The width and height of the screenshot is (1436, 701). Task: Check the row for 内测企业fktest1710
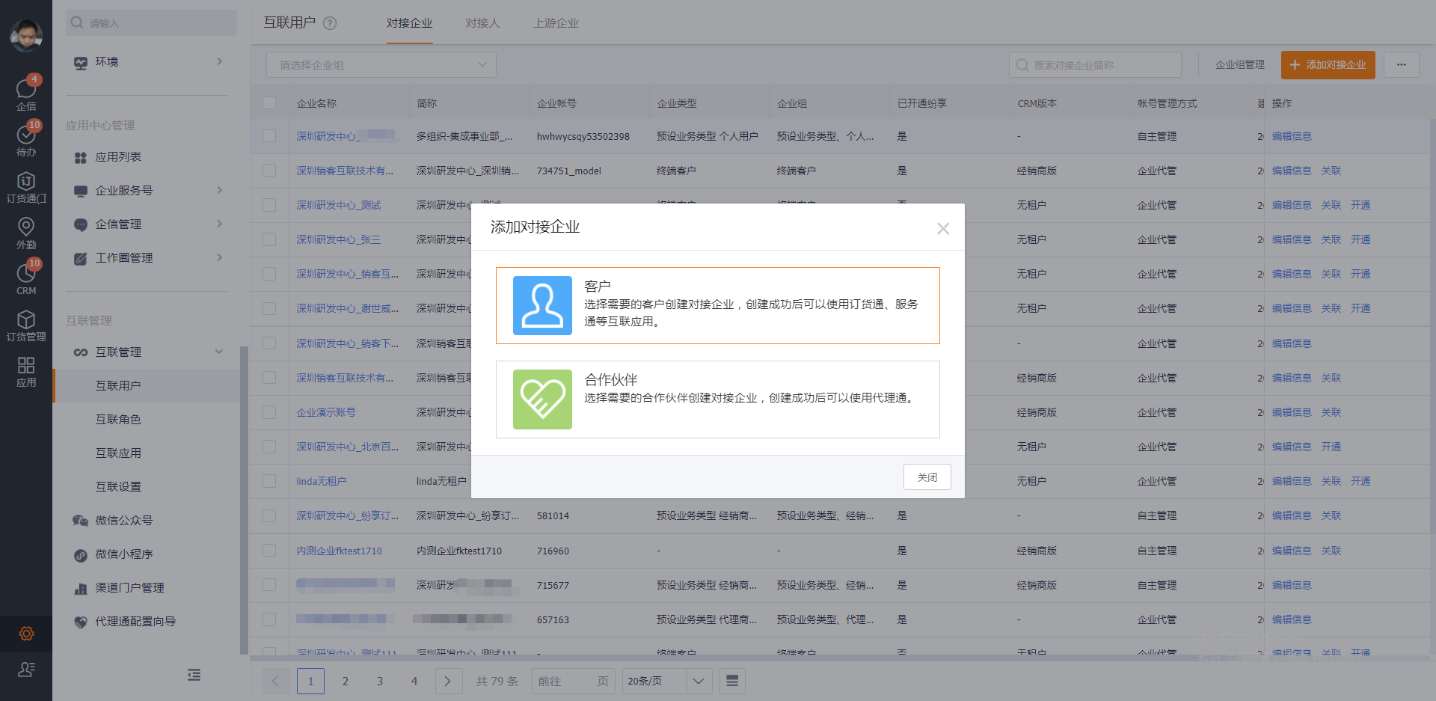pyautogui.click(x=269, y=551)
